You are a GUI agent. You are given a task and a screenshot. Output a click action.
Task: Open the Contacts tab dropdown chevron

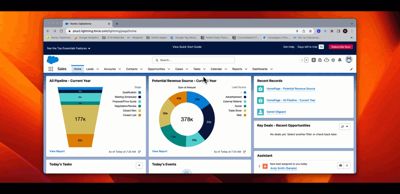click(x=141, y=69)
